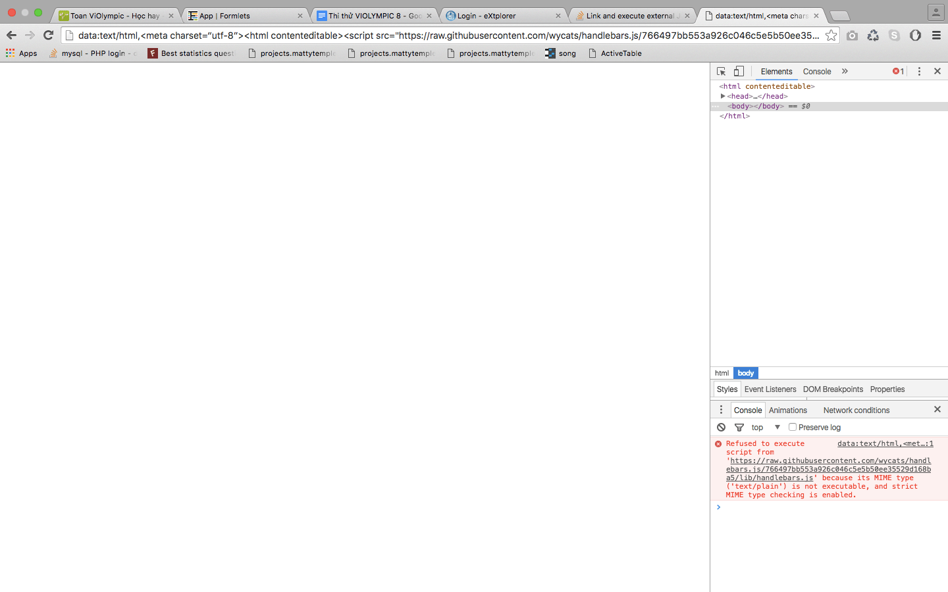Open a new browser tab
Image resolution: width=948 pixels, height=592 pixels.
(839, 16)
